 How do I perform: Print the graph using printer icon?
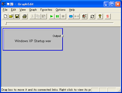coord(25,16)
